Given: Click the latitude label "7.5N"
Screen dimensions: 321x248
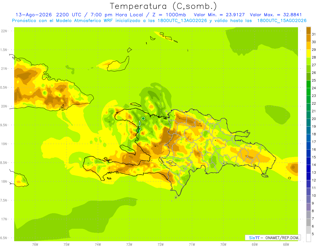Looking at the screenshot, I should 4,200.
